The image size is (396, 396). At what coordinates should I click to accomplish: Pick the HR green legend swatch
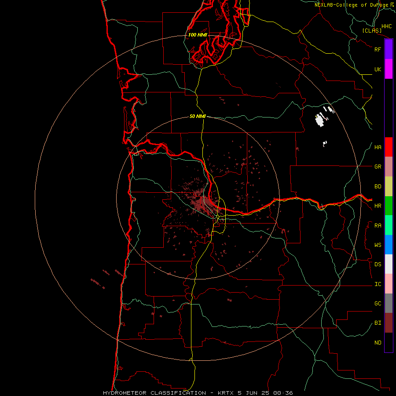pos(389,206)
